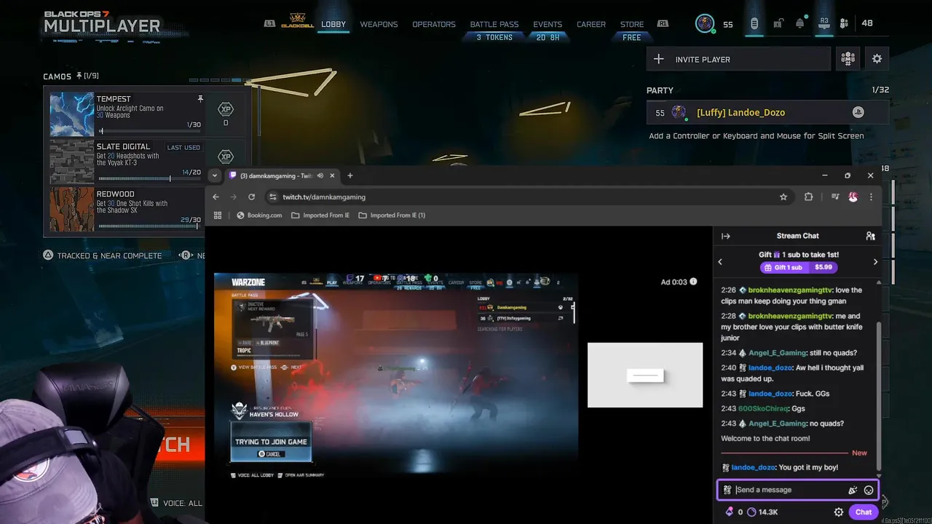Open the chat community users list
The width and height of the screenshot is (932, 524).
click(x=870, y=236)
